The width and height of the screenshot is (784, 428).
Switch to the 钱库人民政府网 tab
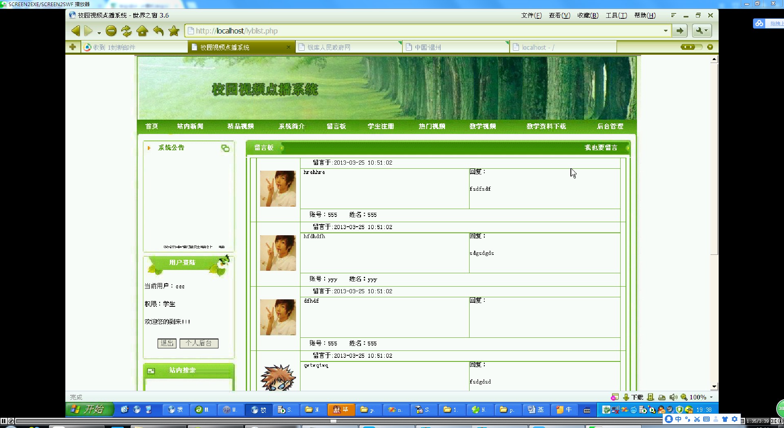pos(350,47)
